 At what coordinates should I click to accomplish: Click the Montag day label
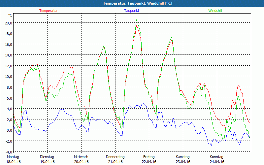pos(13,157)
